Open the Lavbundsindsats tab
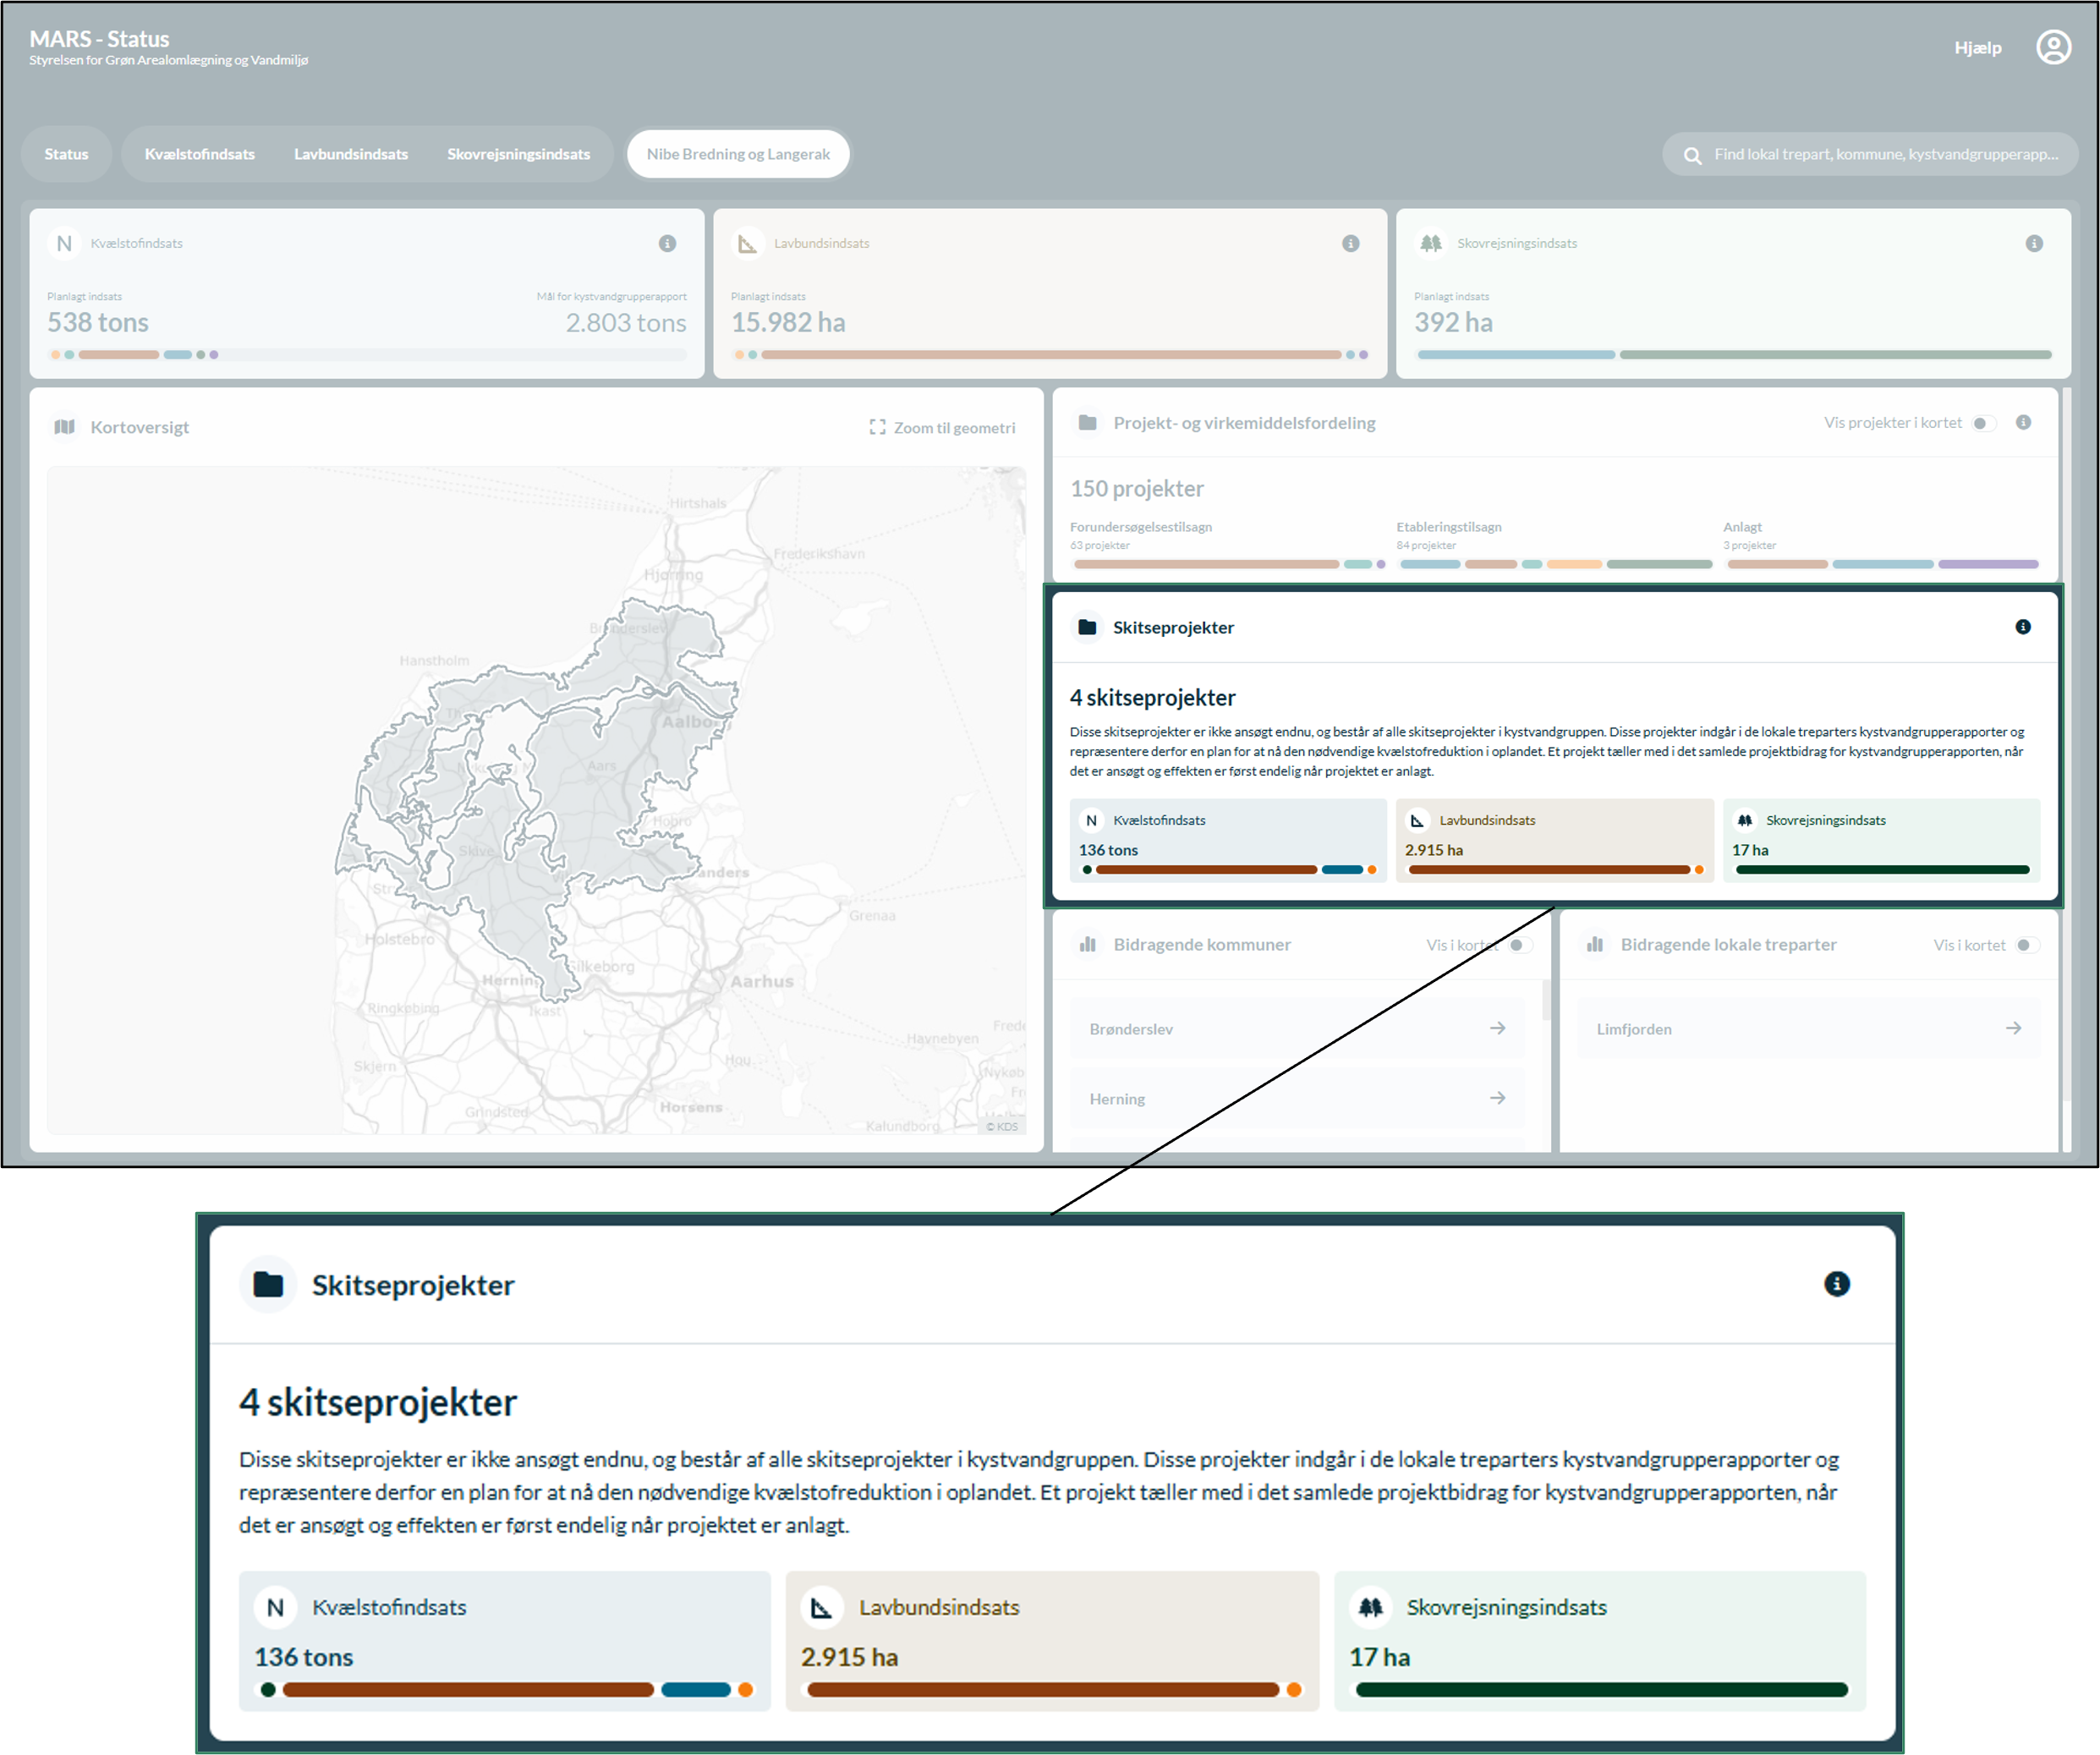This screenshot has height=1755, width=2100. (x=351, y=154)
